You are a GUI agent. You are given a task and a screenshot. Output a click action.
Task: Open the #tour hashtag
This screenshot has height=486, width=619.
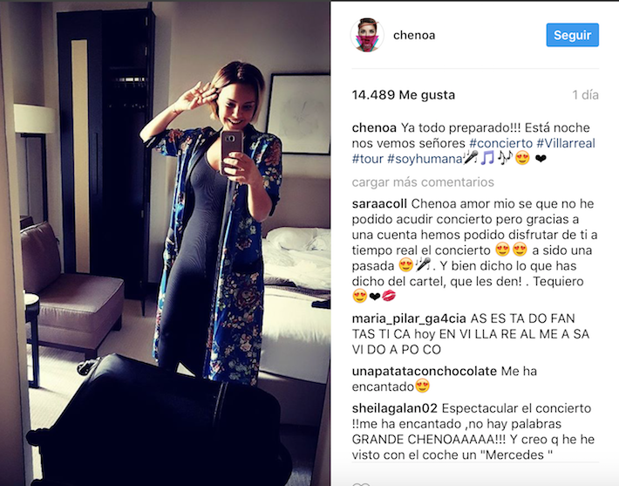point(368,159)
